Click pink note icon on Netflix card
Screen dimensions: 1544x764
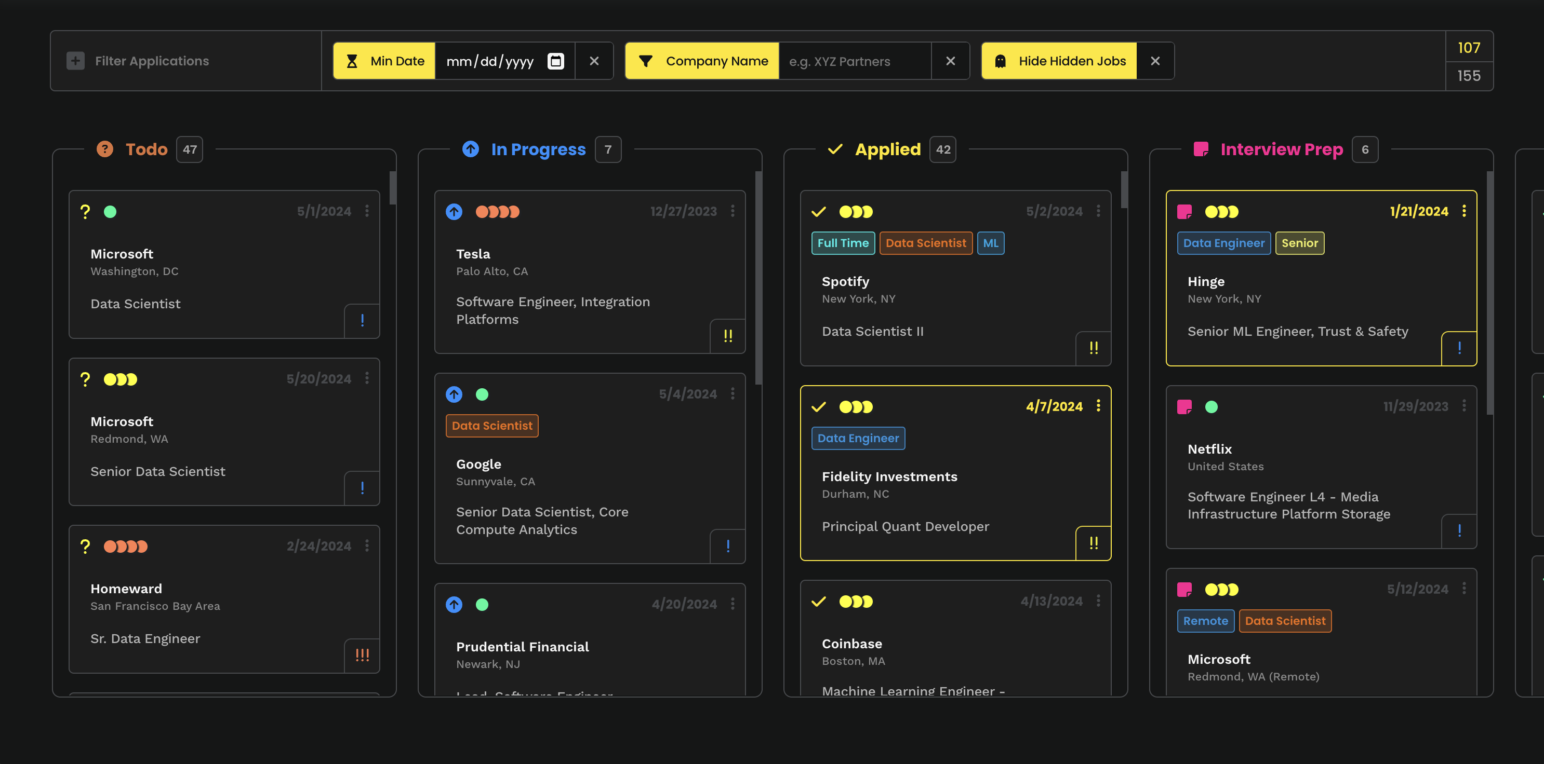point(1184,406)
